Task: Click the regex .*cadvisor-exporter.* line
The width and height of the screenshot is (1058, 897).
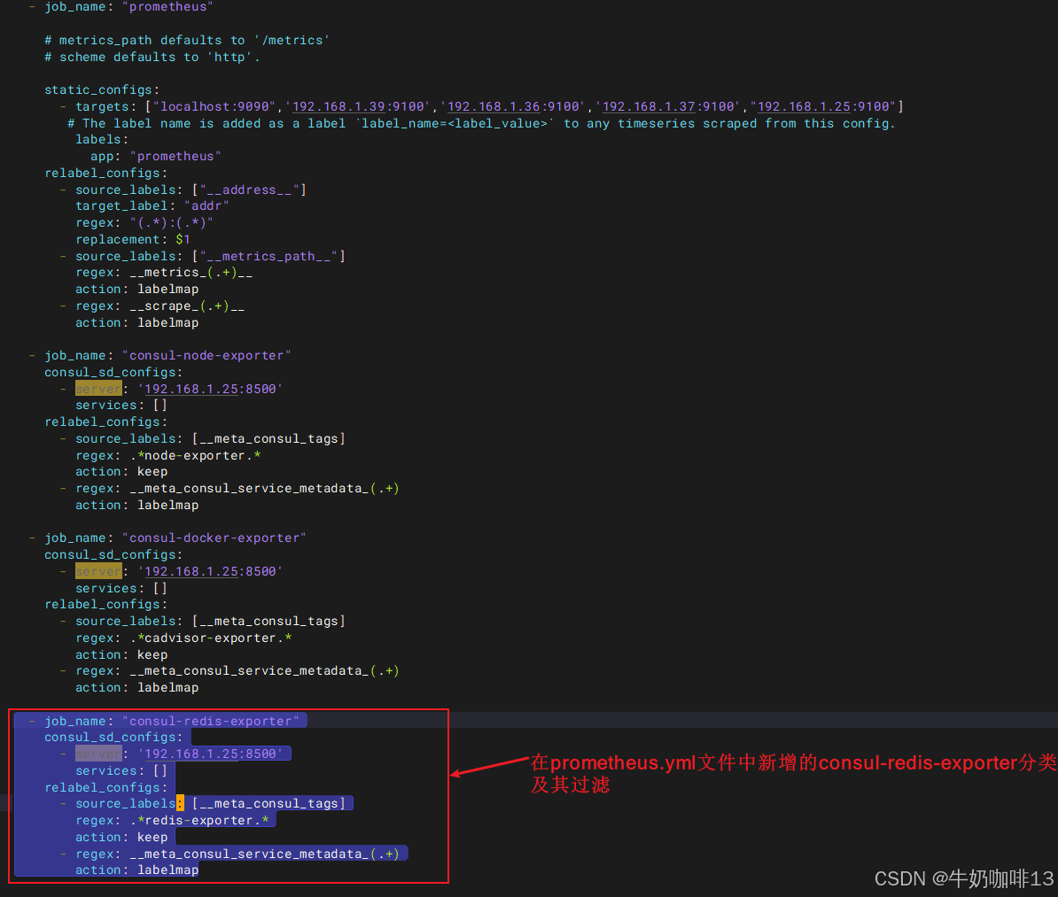Action: point(183,638)
